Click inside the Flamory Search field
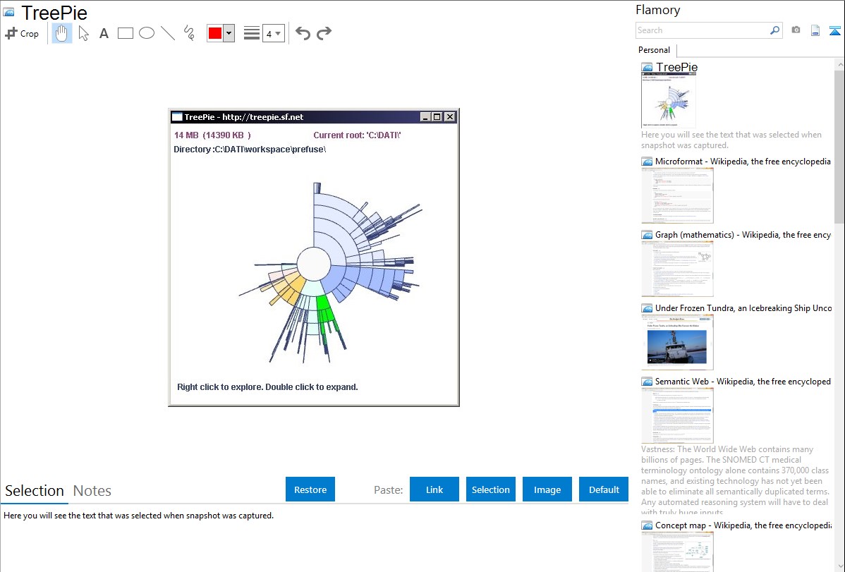845x572 pixels. tap(702, 30)
